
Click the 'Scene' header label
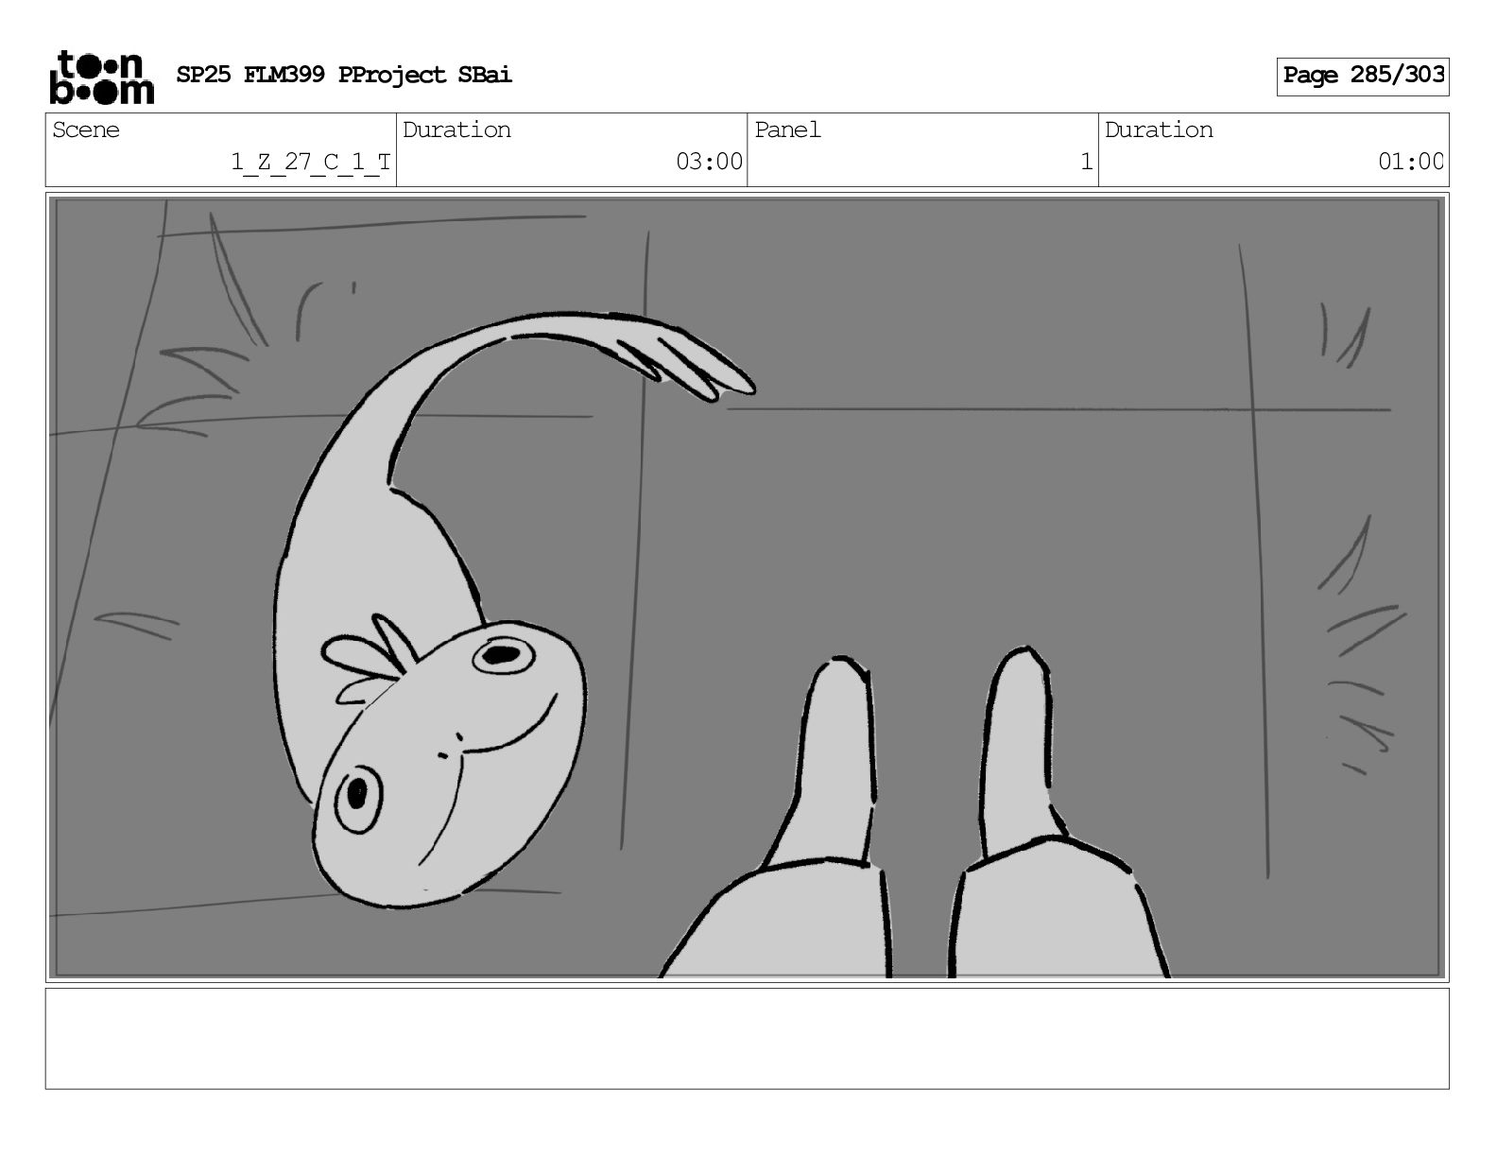(86, 130)
